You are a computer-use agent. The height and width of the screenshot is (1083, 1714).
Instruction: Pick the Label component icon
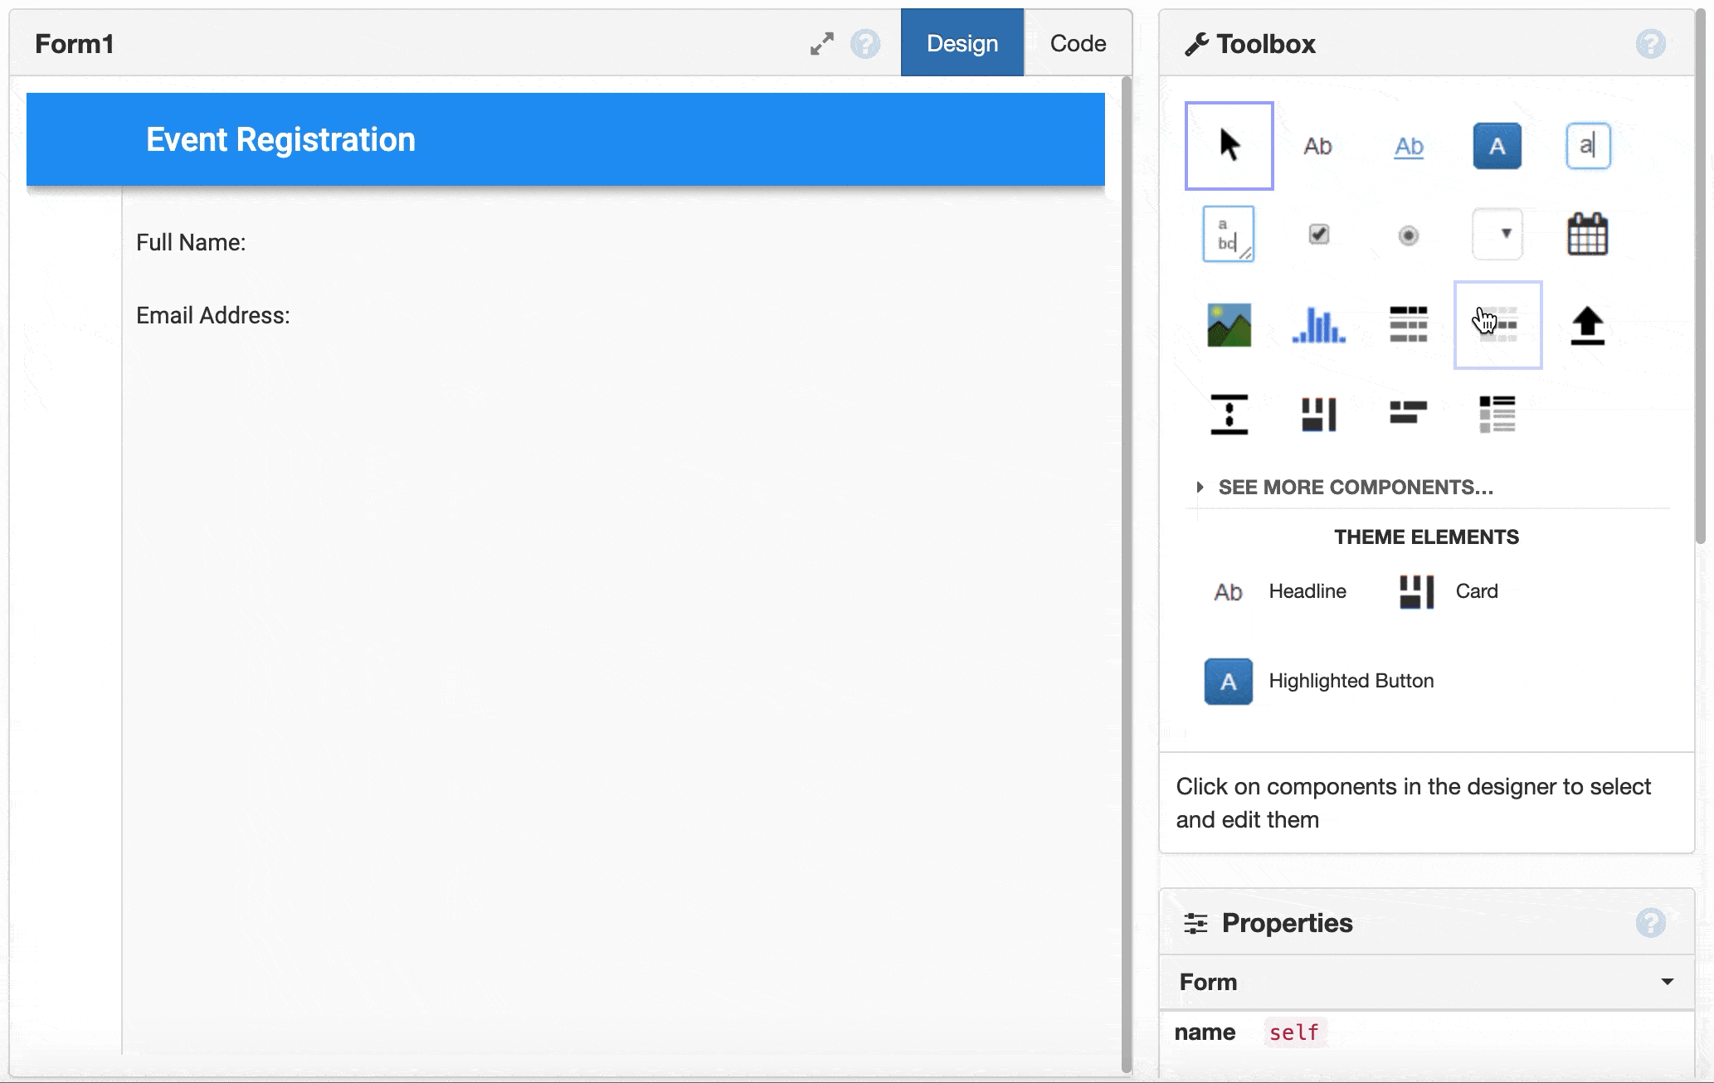(x=1317, y=146)
